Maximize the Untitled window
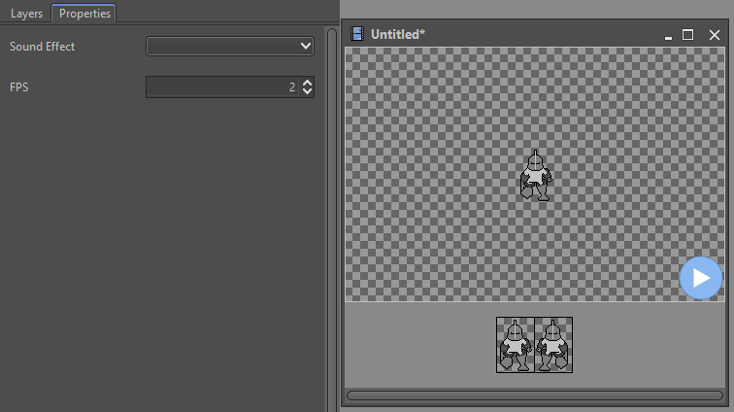The width and height of the screenshot is (734, 412). click(687, 35)
